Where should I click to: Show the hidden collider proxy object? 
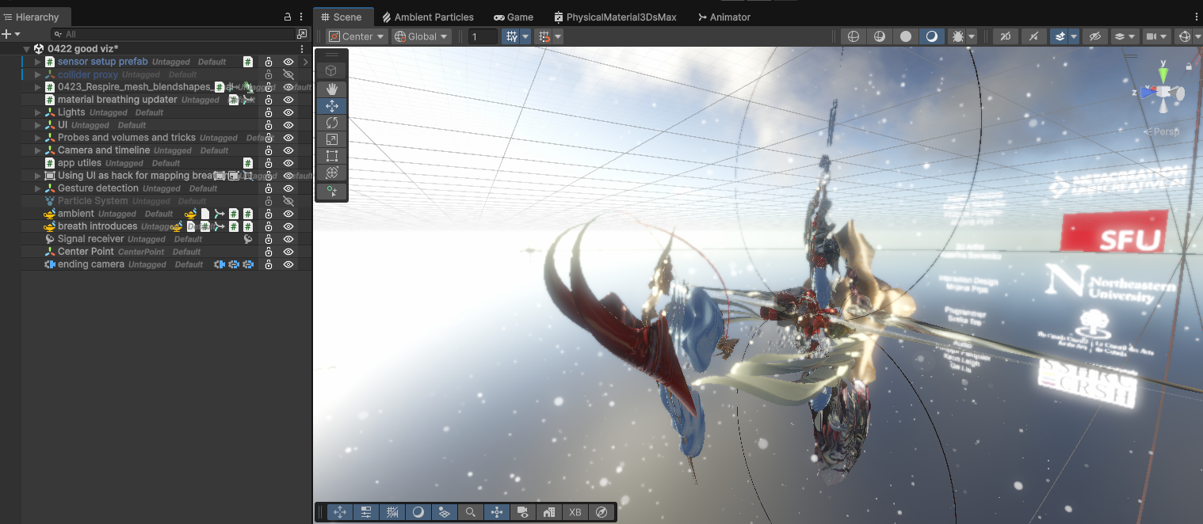(288, 74)
